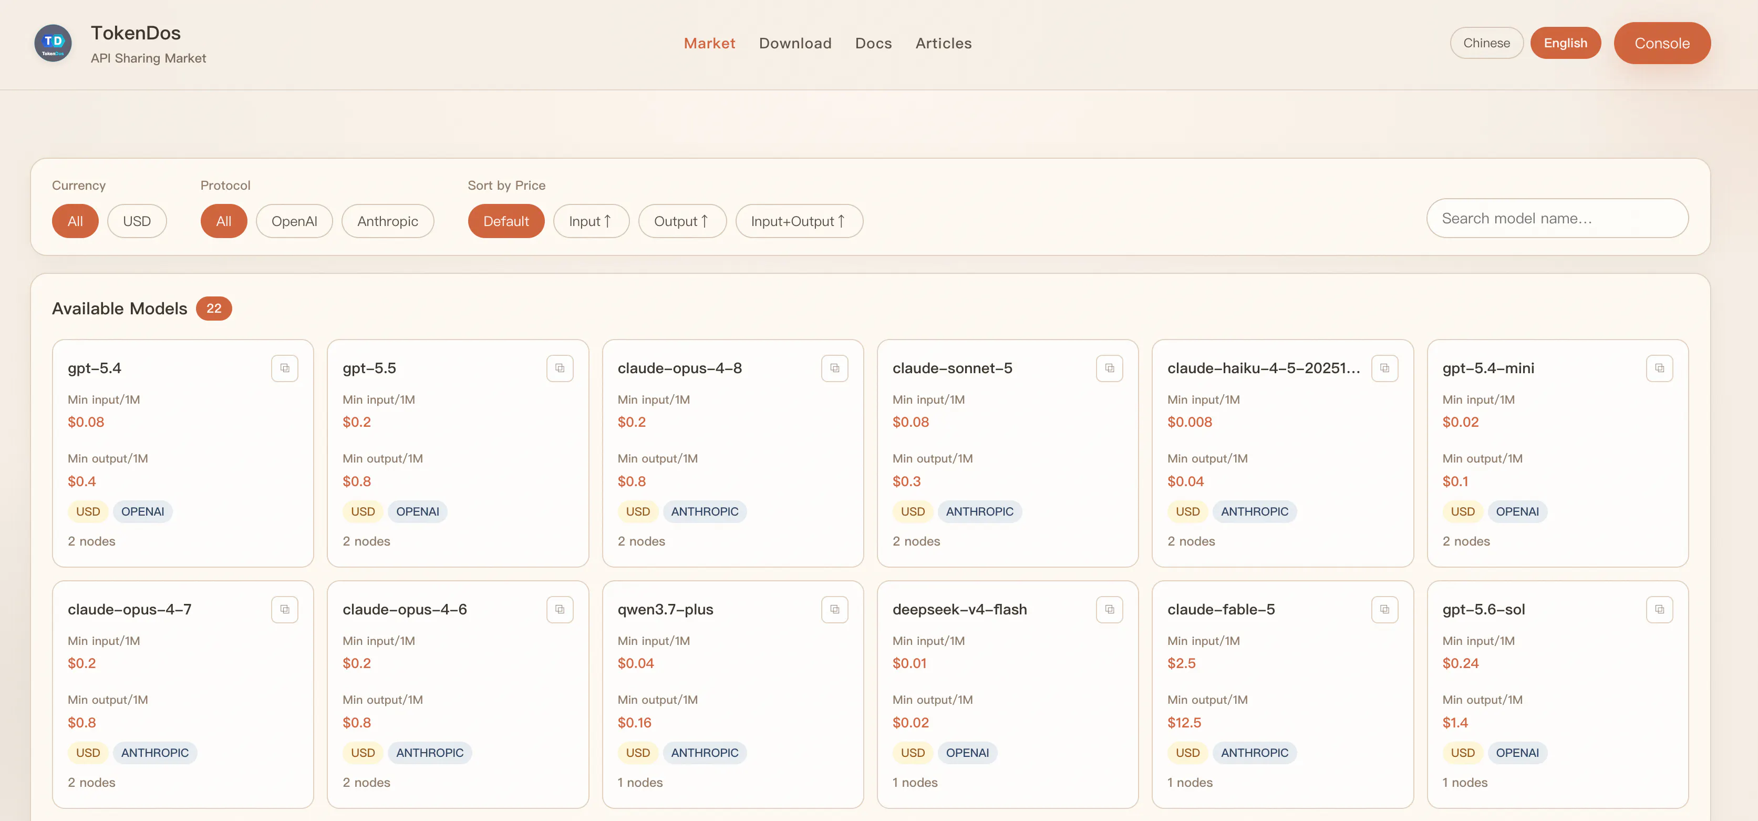Sort by Input price ascending

click(591, 221)
